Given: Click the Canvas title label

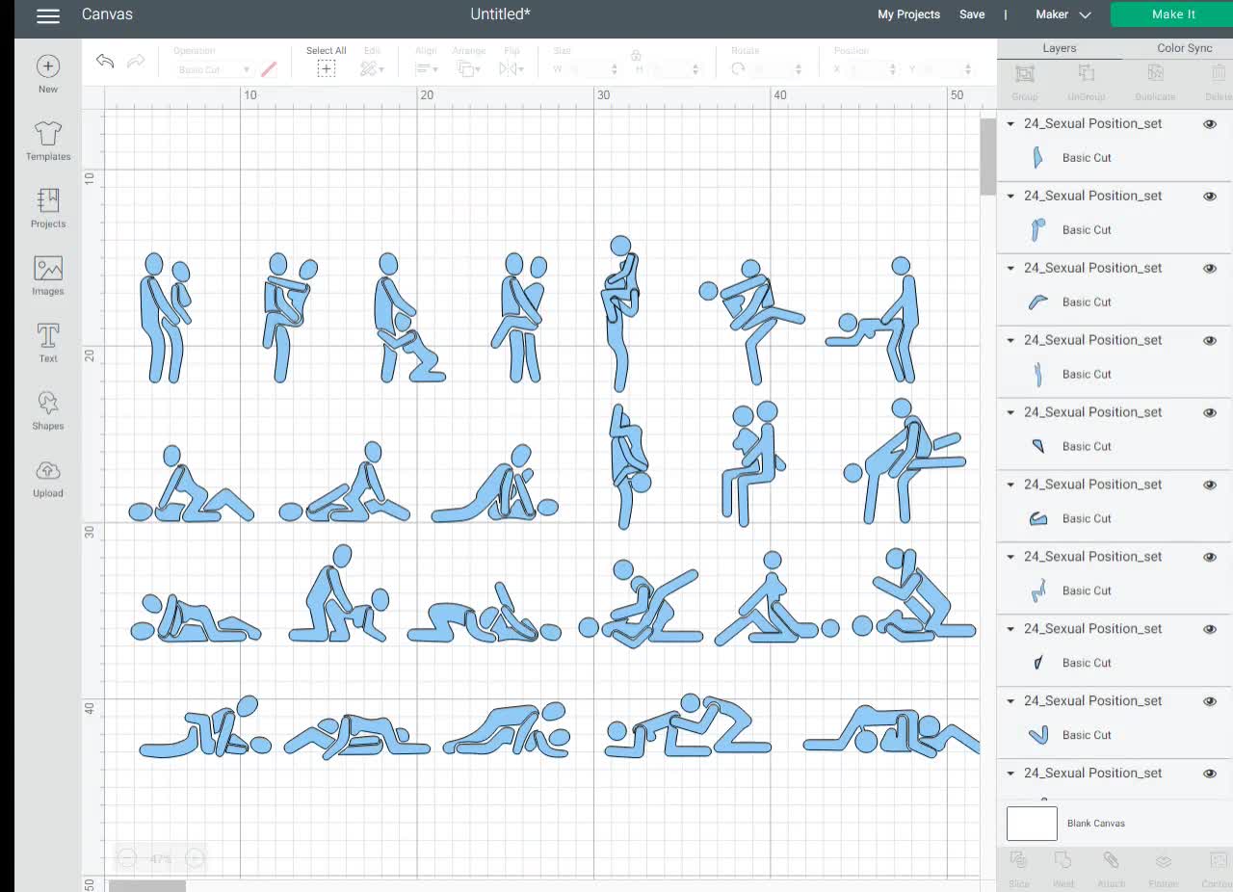Looking at the screenshot, I should 107,14.
